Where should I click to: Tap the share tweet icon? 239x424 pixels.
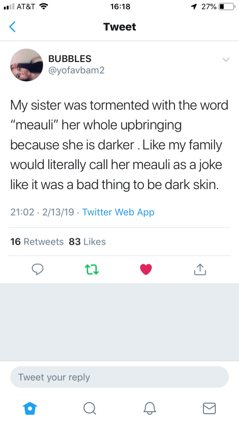[x=199, y=269]
